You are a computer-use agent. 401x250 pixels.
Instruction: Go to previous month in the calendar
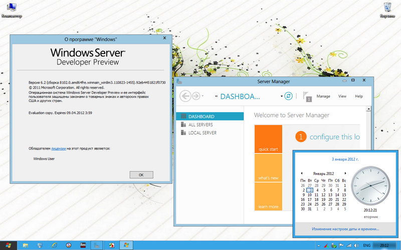pos(302,173)
